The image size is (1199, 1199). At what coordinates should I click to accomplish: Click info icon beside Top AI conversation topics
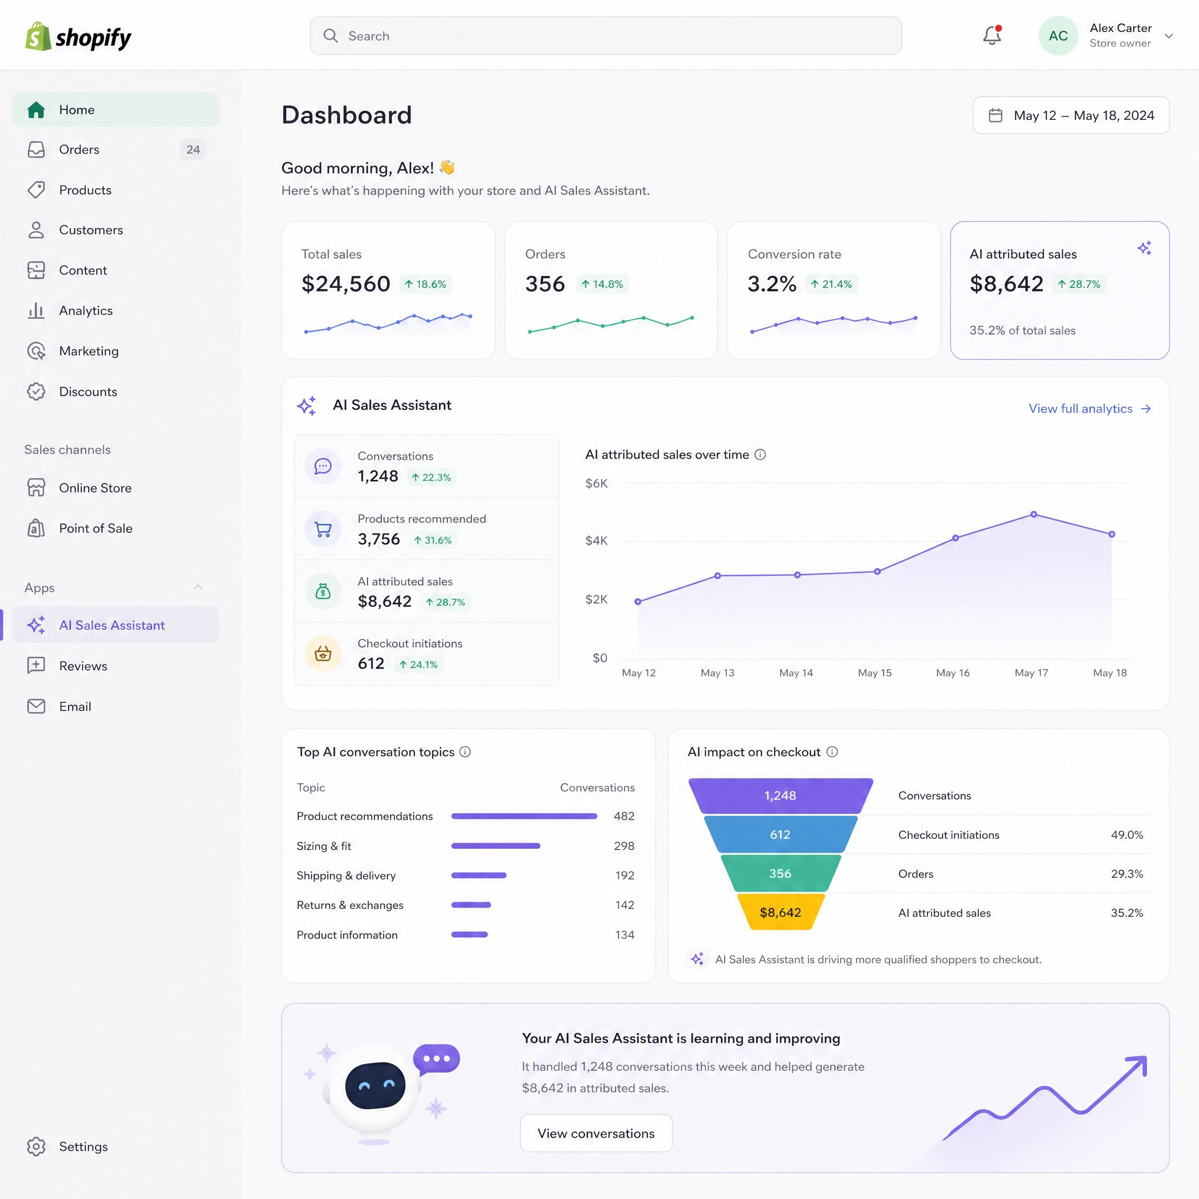[465, 752]
